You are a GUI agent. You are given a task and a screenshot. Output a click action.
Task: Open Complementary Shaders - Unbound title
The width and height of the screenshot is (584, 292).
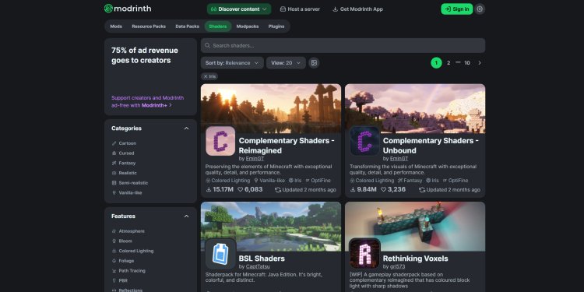click(x=431, y=146)
